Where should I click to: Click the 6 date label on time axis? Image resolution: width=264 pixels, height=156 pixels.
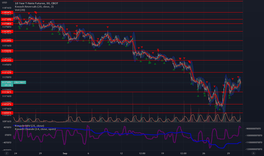[88, 153]
